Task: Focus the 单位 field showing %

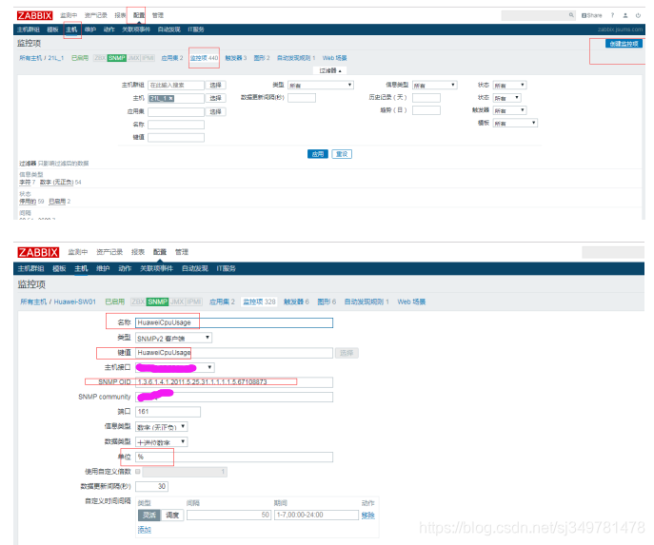Action: (x=234, y=457)
